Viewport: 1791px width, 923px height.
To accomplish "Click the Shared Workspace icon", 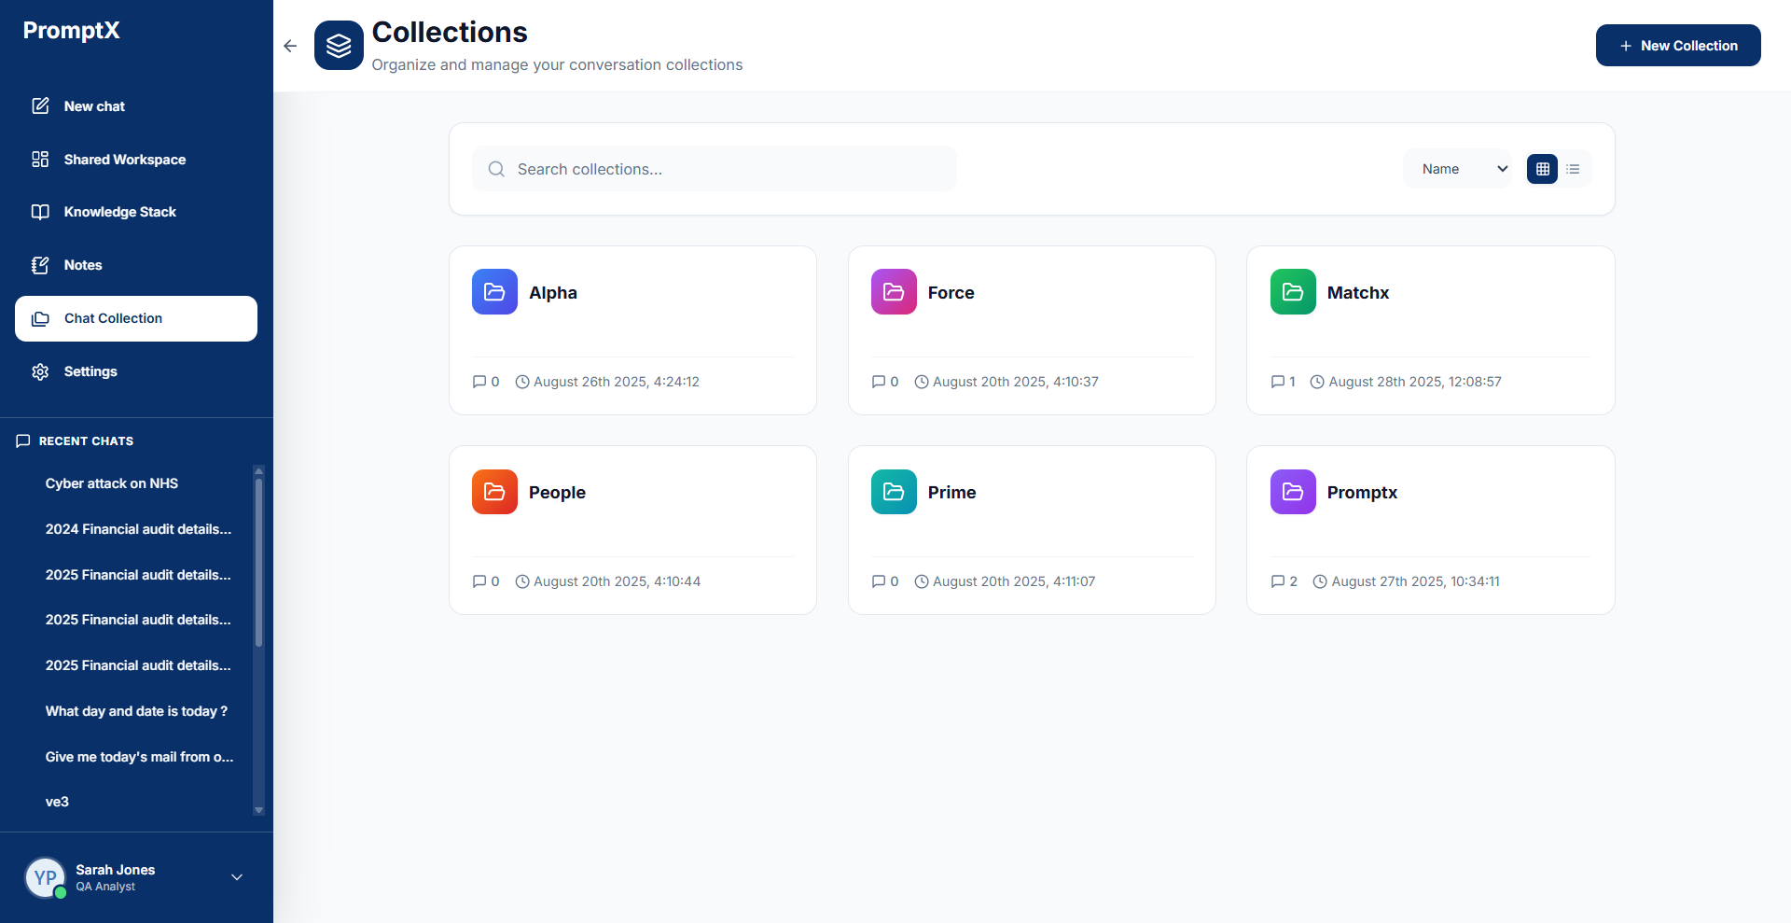I will pos(40,159).
